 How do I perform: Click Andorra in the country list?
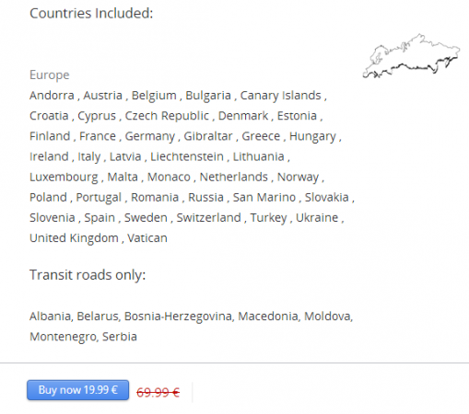tap(52, 96)
